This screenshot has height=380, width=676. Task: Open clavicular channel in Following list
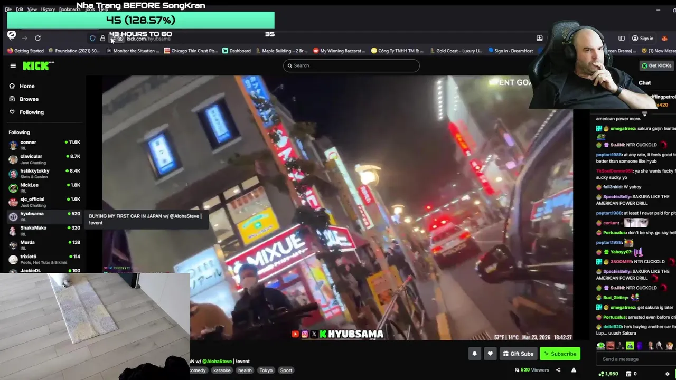pyautogui.click(x=44, y=159)
